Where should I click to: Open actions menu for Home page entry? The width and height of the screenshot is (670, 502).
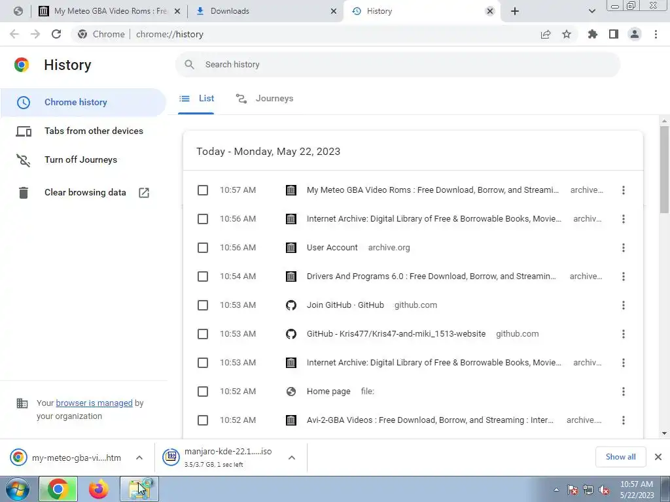(x=624, y=392)
